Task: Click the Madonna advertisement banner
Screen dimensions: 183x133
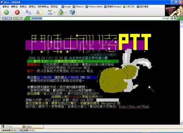Action: [174, 10]
